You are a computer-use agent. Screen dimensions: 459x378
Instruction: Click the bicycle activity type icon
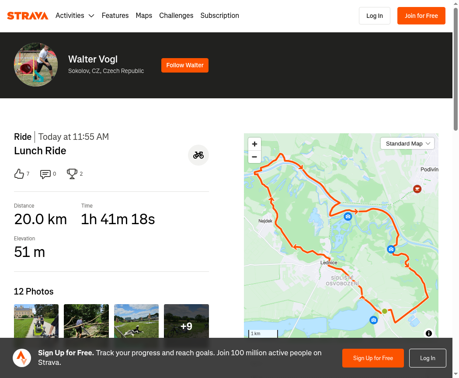(x=198, y=155)
